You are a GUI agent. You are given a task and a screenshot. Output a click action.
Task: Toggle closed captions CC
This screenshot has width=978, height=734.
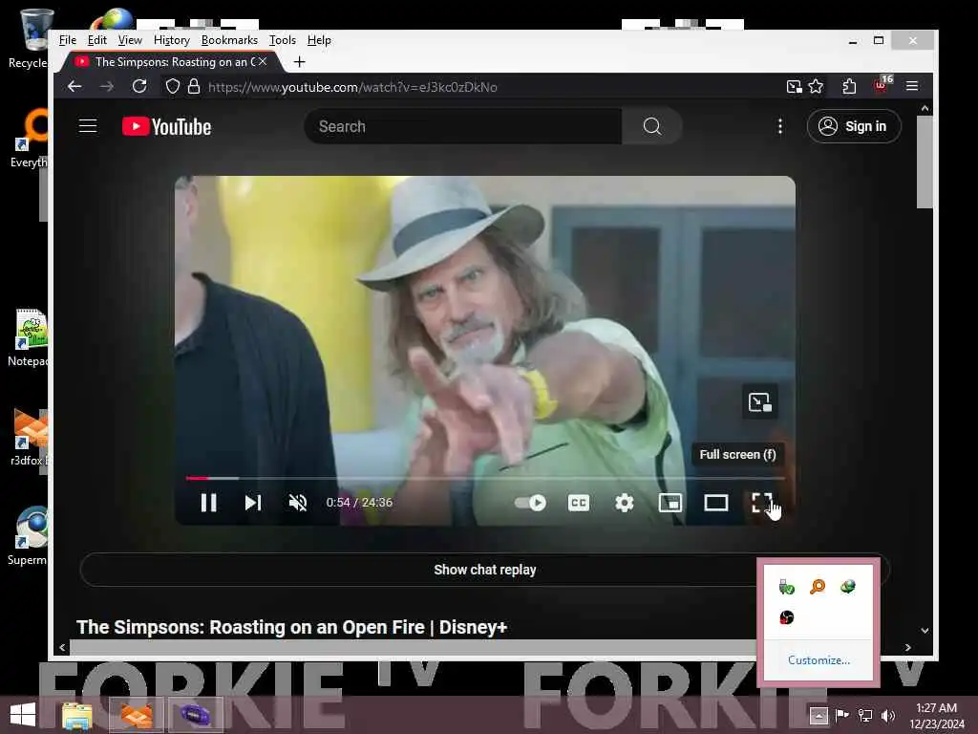click(x=578, y=503)
